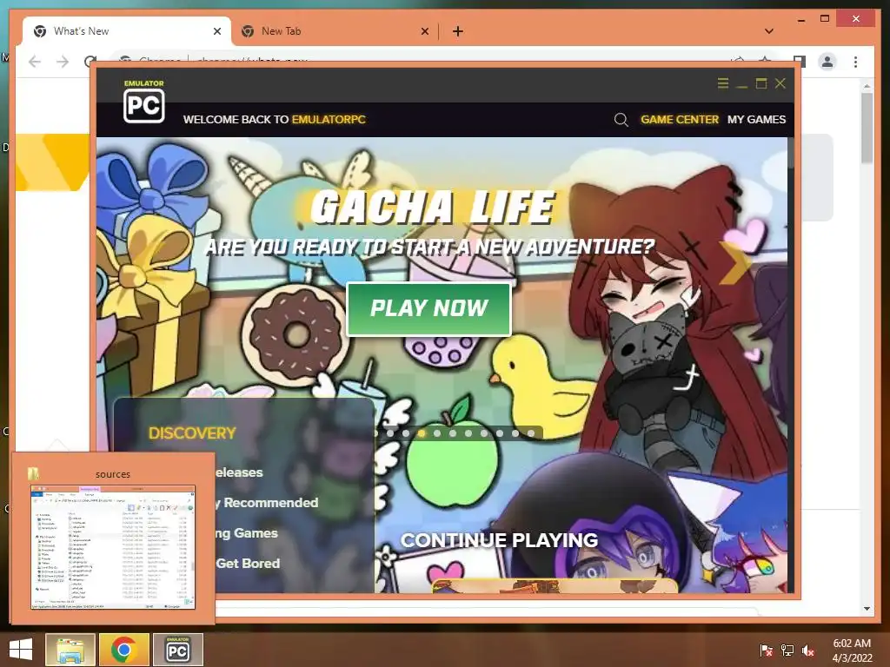890x667 pixels.
Task: Click the sources window preview thumbnail
Action: coord(112,547)
